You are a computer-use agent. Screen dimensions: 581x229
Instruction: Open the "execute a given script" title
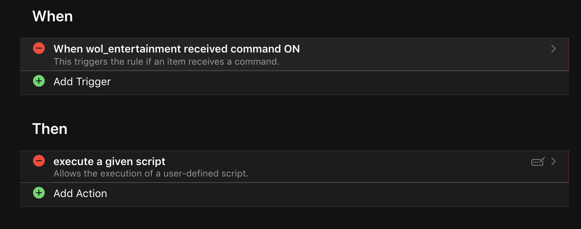[109, 162]
